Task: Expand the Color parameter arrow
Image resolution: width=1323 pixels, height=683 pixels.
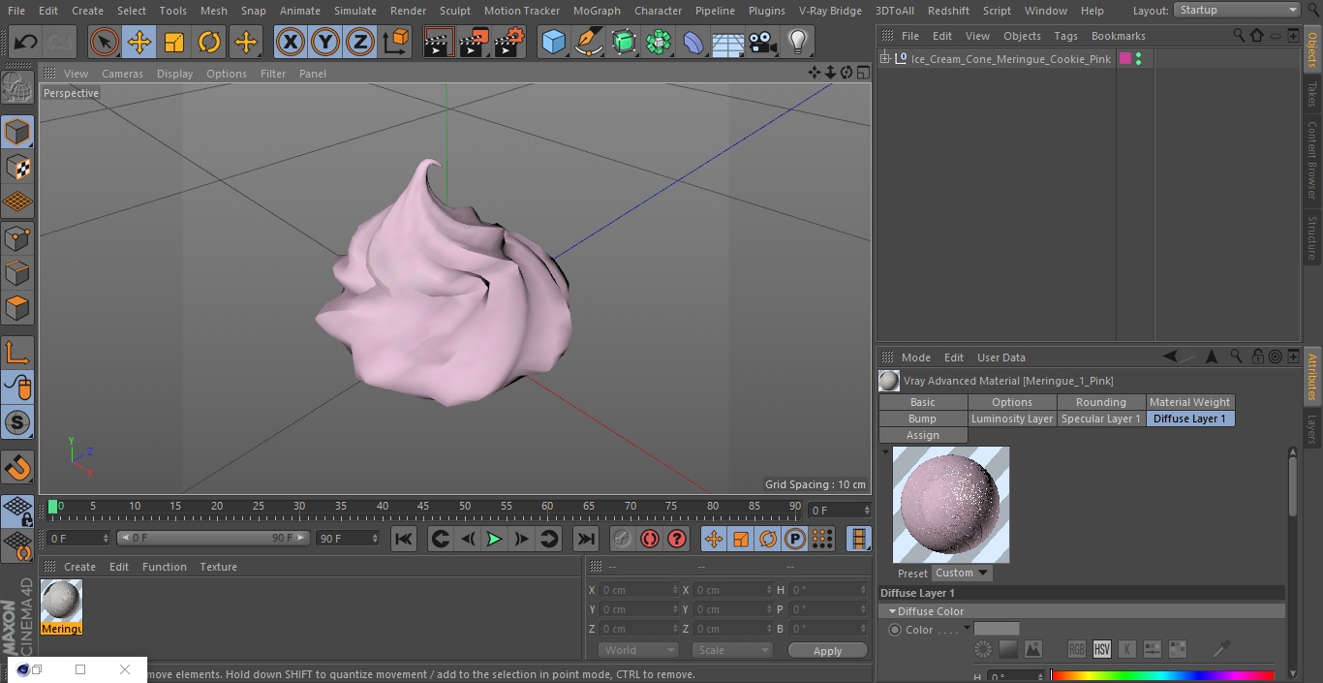Action: [967, 629]
